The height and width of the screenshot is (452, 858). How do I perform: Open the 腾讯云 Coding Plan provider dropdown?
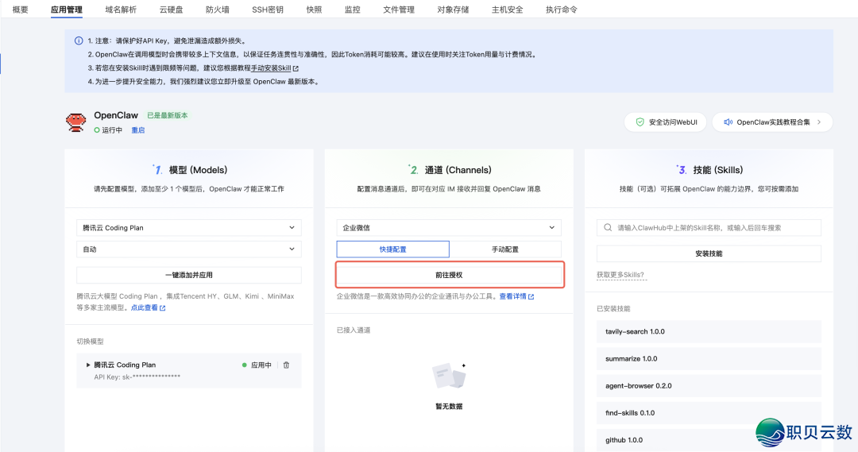pyautogui.click(x=189, y=228)
